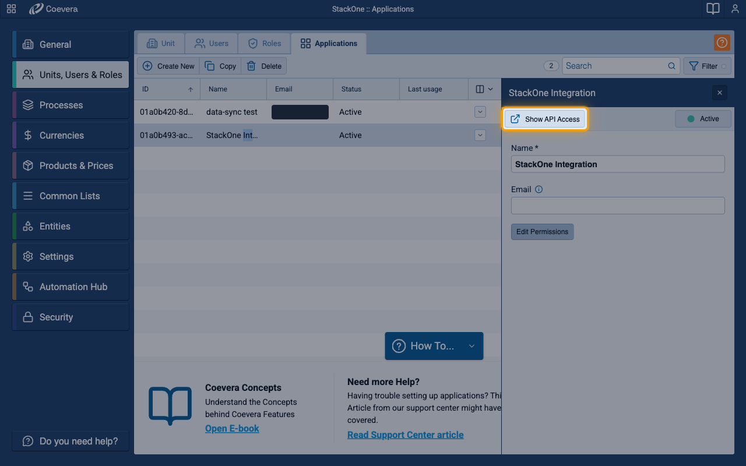
Task: Navigate to Entities section
Action: click(71, 226)
